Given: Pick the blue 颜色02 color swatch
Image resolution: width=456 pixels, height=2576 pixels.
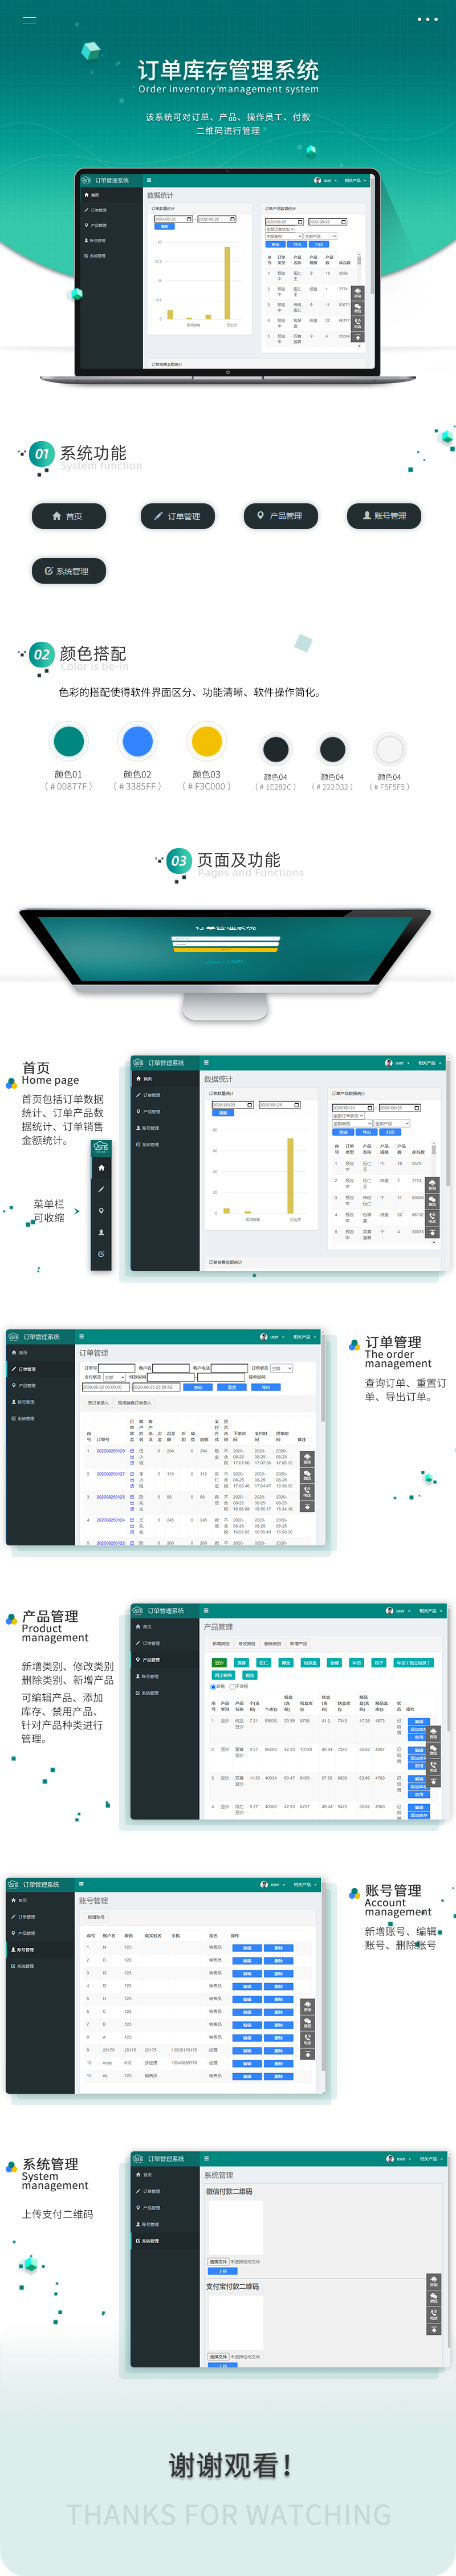Looking at the screenshot, I should click(138, 741).
